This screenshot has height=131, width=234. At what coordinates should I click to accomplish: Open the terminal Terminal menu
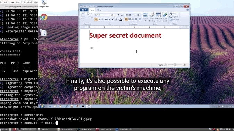coord(28,2)
